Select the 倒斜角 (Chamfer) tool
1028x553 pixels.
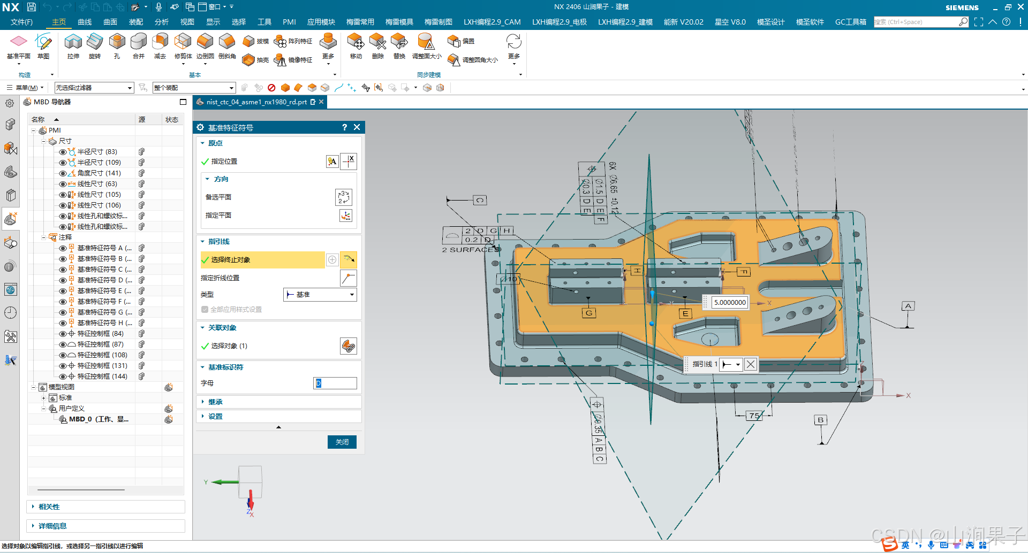(x=227, y=46)
